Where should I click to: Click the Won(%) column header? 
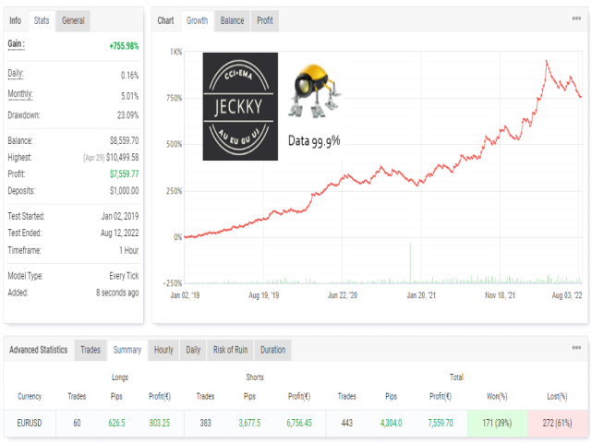(x=497, y=396)
